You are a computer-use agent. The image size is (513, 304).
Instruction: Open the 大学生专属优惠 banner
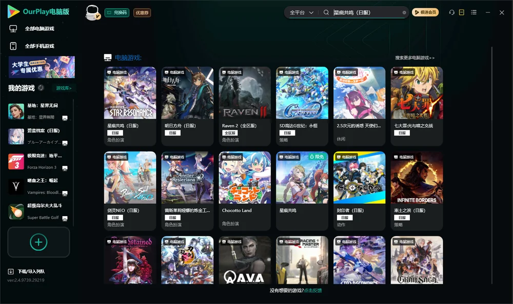(42, 67)
